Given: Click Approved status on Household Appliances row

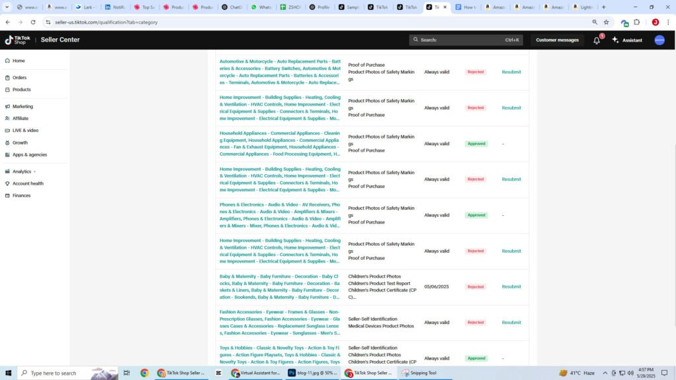Looking at the screenshot, I should click(477, 143).
